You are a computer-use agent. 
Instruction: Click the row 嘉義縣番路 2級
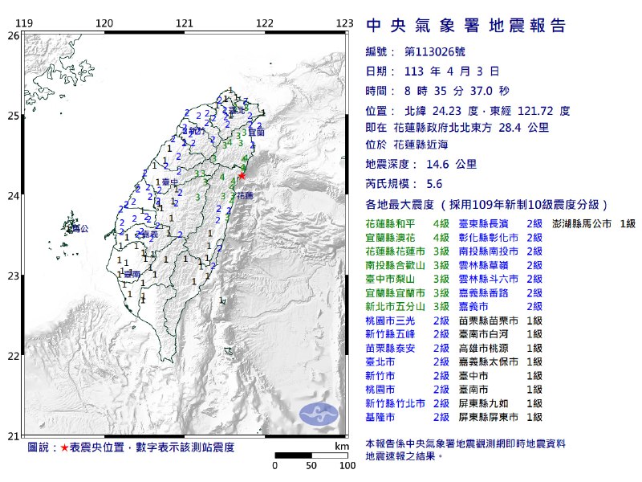point(500,293)
